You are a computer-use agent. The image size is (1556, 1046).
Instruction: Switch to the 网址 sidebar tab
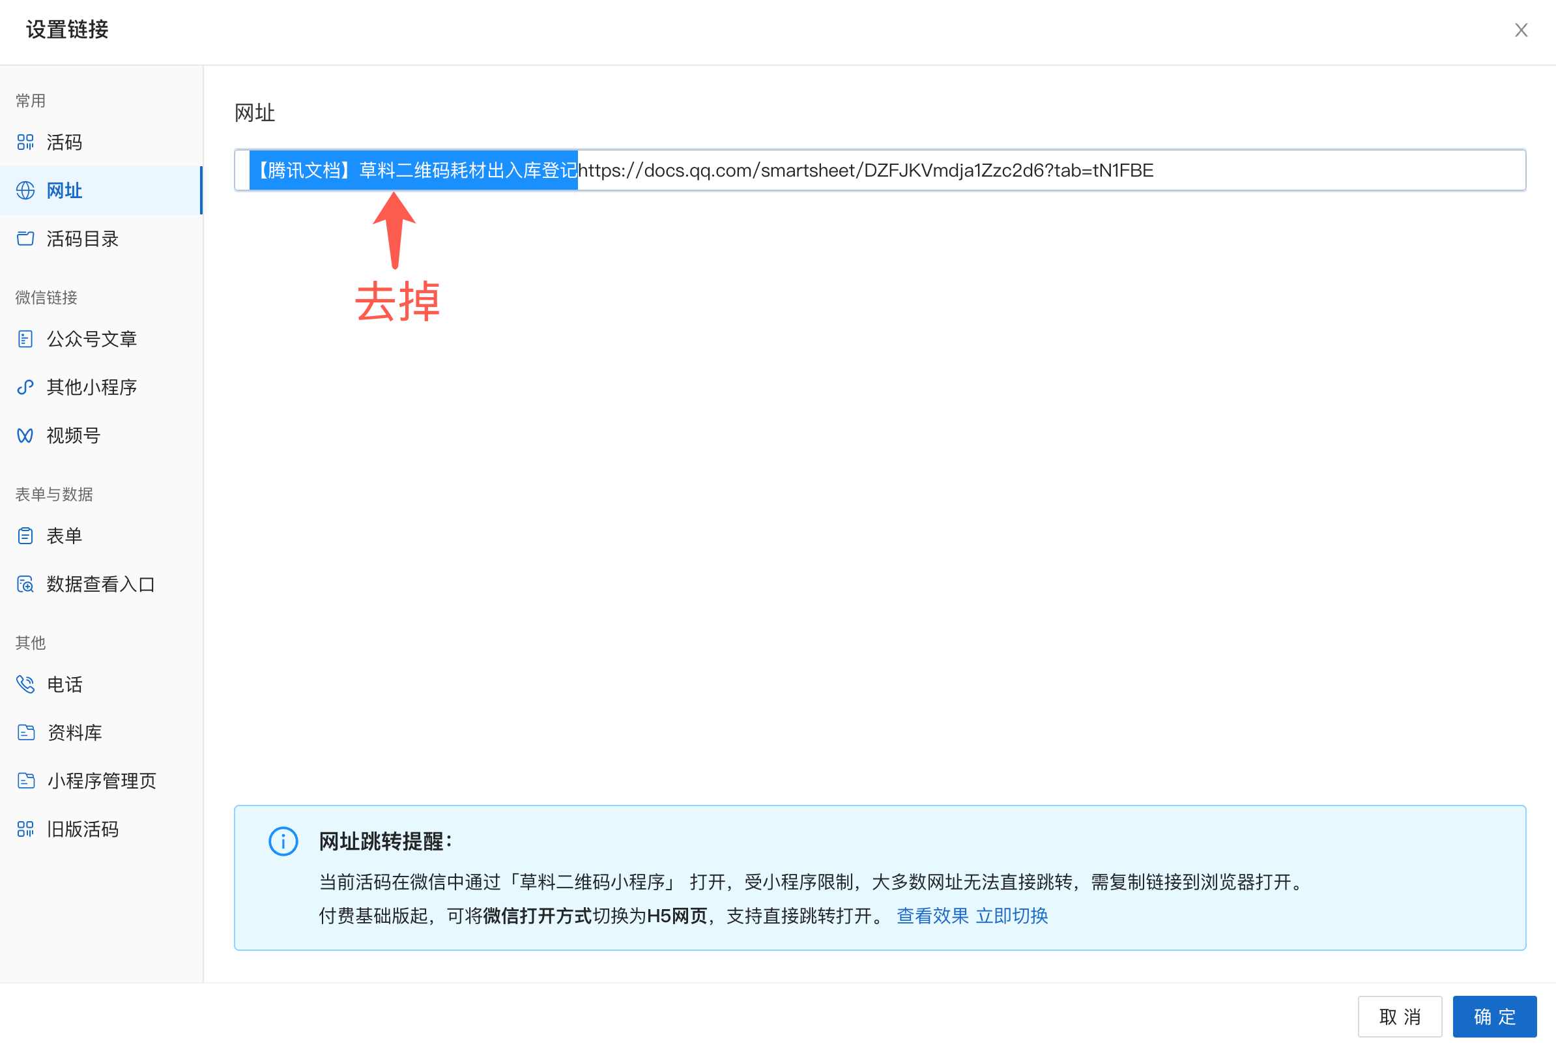[x=65, y=191]
